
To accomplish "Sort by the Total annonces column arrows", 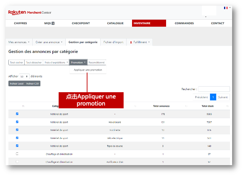I will coord(186,106).
